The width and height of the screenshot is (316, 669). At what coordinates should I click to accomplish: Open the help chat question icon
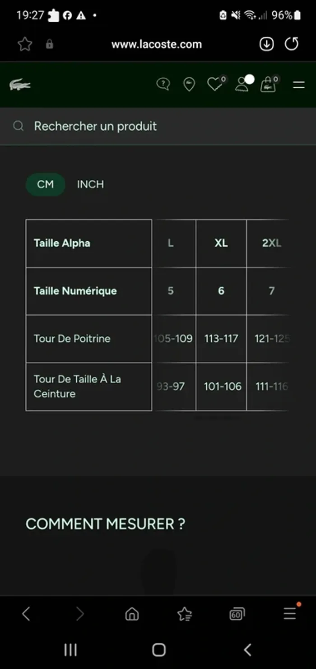(163, 84)
